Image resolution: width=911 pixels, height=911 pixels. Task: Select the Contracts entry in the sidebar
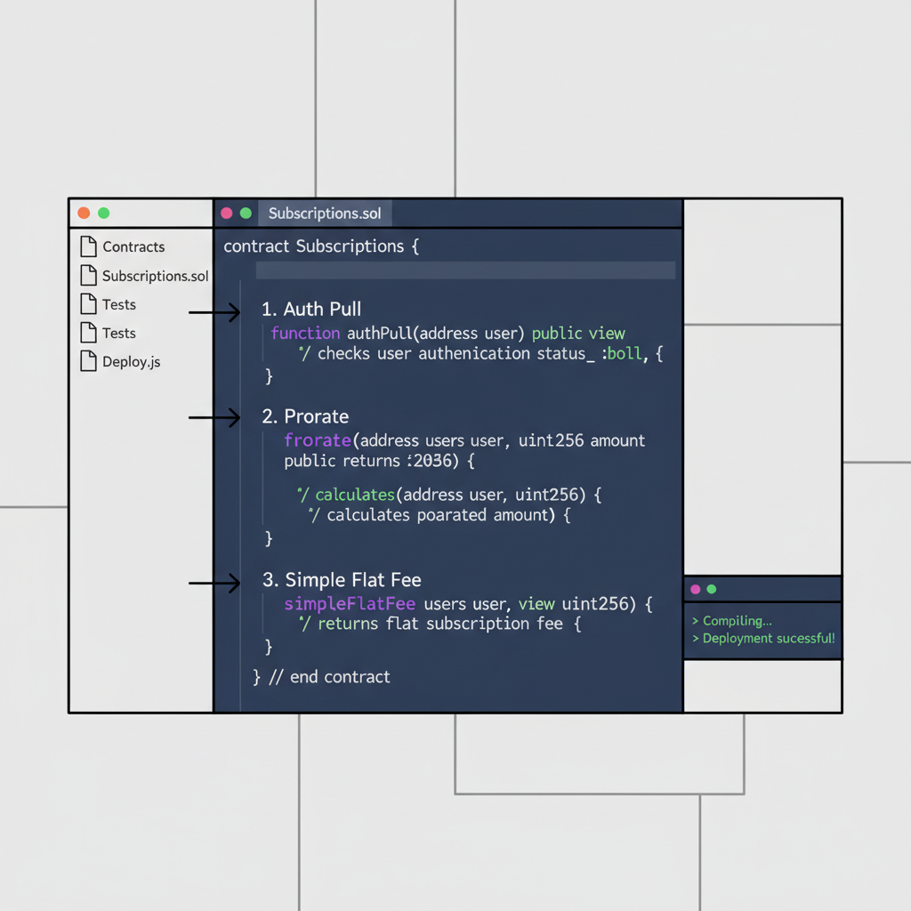[x=133, y=246]
